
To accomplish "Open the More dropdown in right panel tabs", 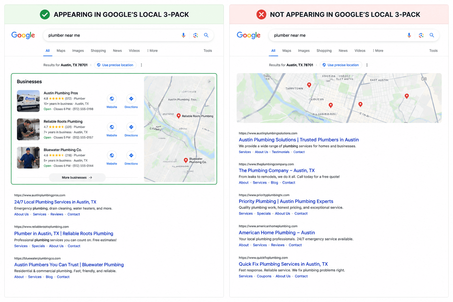I will pyautogui.click(x=378, y=51).
